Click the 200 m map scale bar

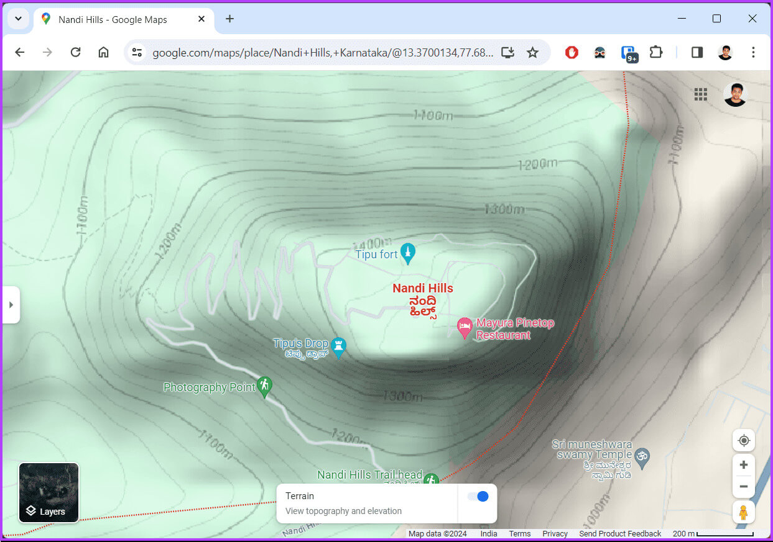click(713, 534)
